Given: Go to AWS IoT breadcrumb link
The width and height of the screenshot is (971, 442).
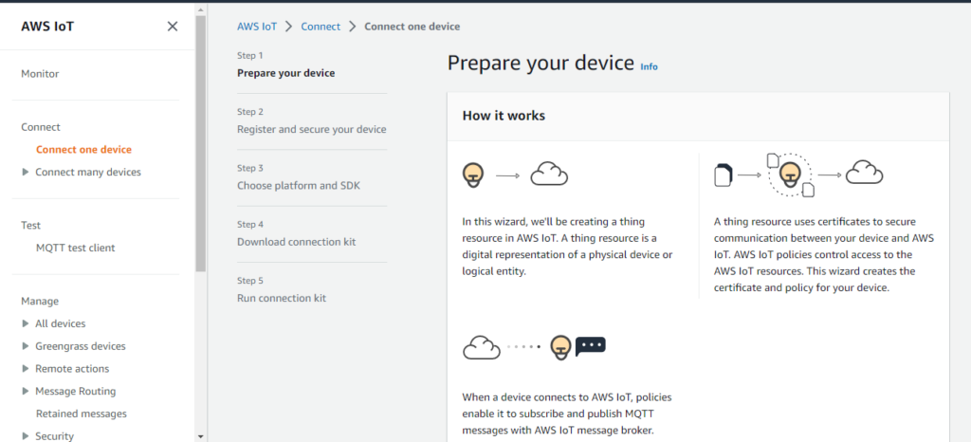Looking at the screenshot, I should (257, 27).
